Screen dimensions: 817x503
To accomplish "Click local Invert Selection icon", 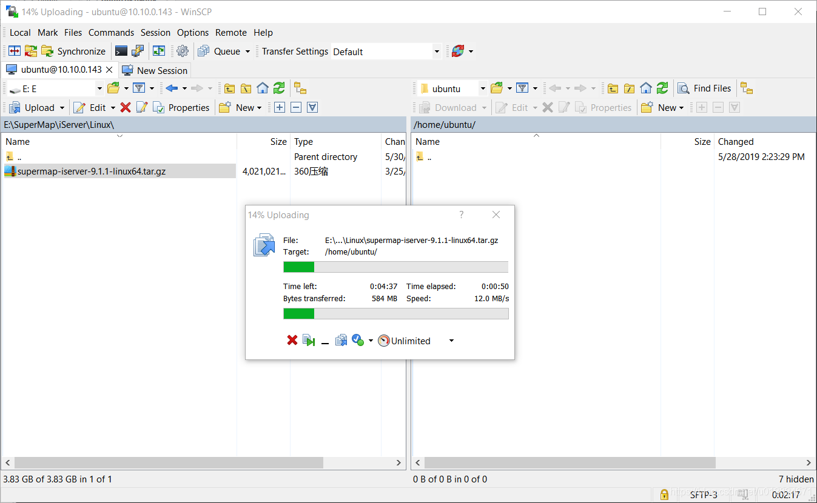I will (312, 107).
